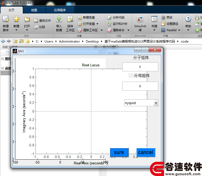Click the Help (帮助) question icon

pyautogui.click(x=188, y=19)
